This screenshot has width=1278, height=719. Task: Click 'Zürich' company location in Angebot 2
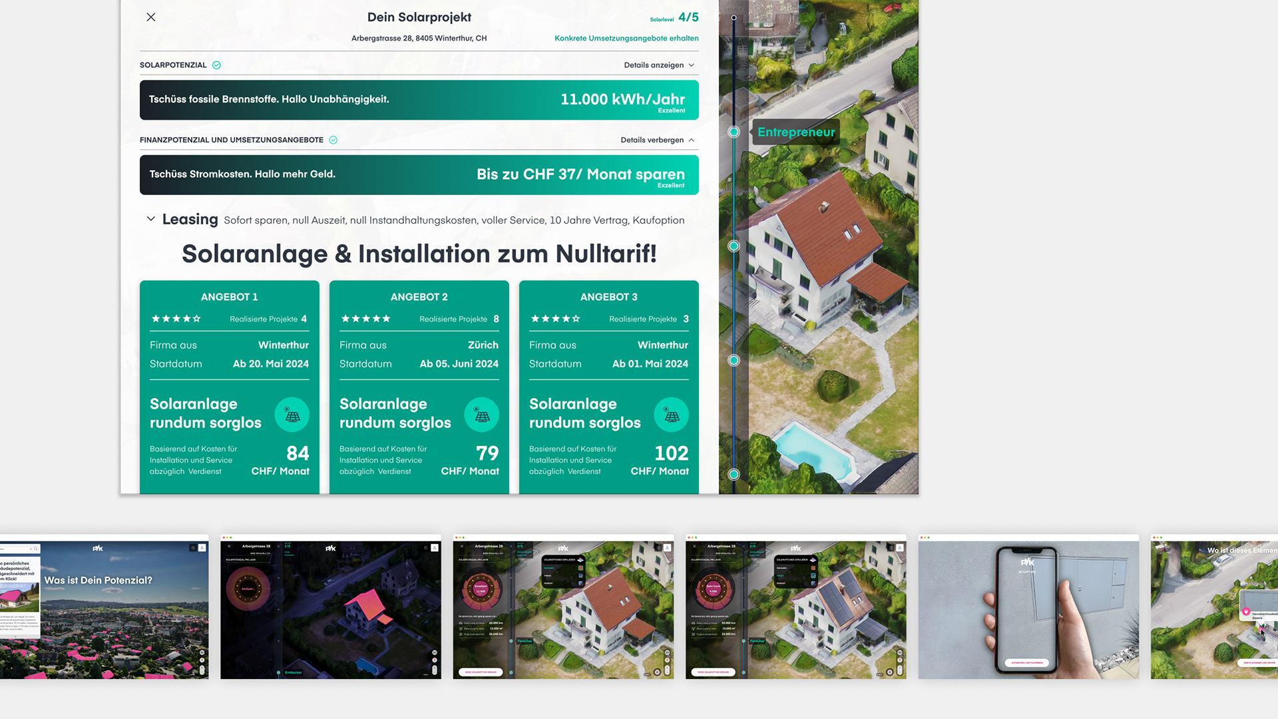point(483,346)
